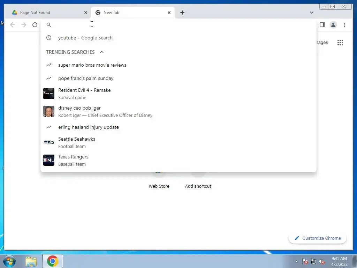Screen dimensions: 357x268
Task: Click the search magnifier icon in address bar
Action: click(49, 25)
